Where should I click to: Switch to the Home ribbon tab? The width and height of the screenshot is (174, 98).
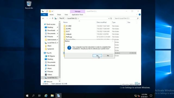[x=51, y=14]
